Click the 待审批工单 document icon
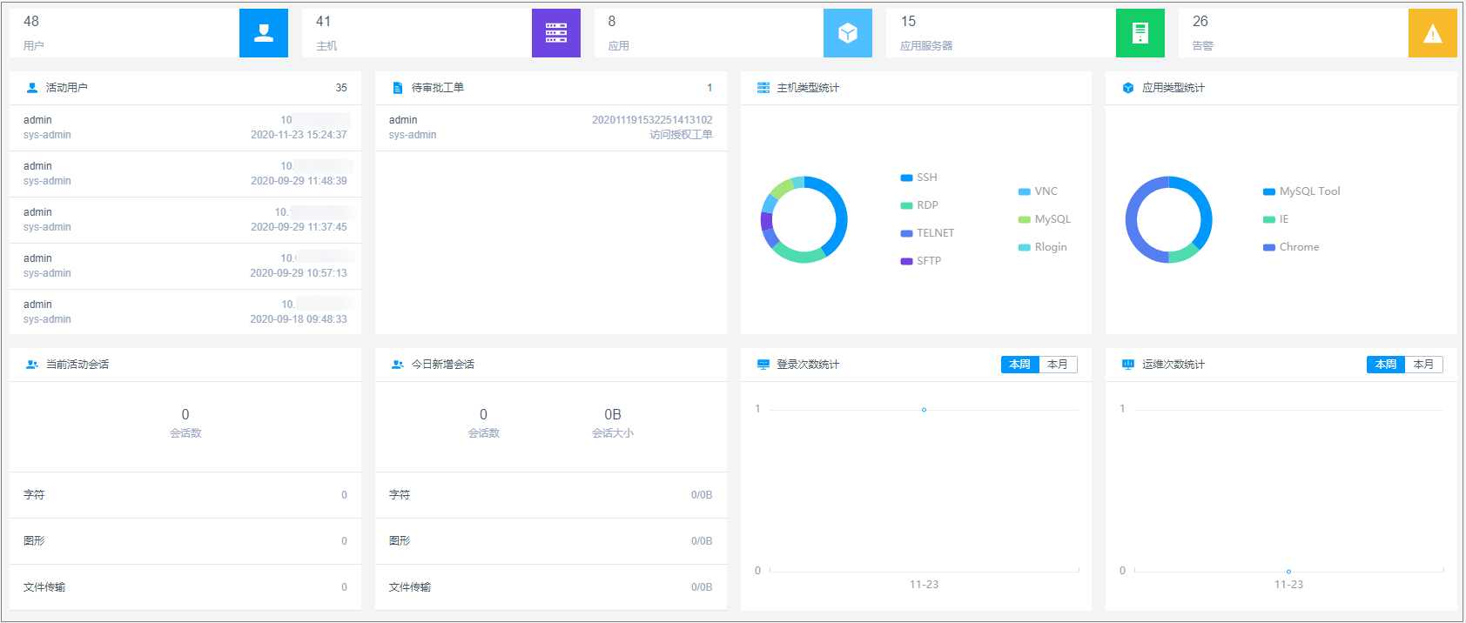 point(398,88)
